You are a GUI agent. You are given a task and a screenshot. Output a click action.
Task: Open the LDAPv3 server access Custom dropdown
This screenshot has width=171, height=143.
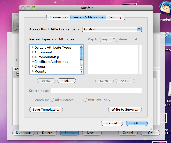pyautogui.click(x=112, y=29)
